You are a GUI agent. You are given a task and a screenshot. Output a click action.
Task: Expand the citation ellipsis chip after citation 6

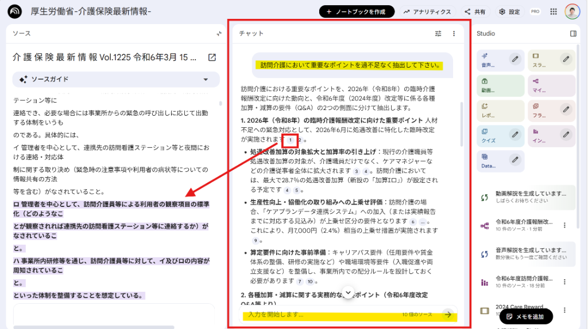(423, 222)
